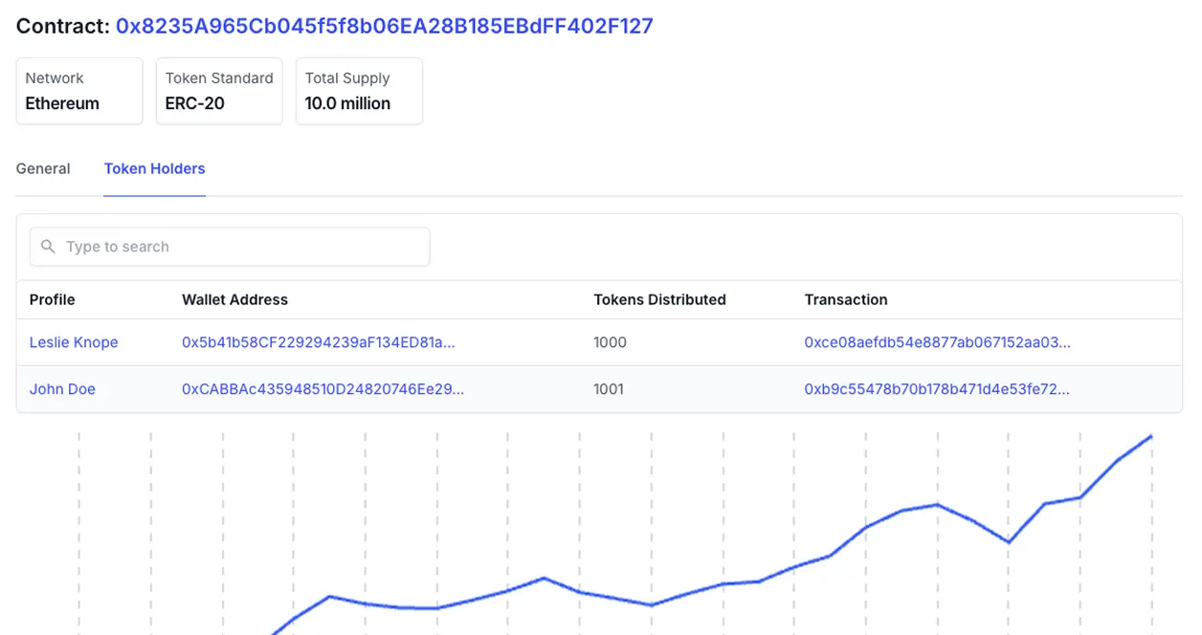The height and width of the screenshot is (635, 1202).
Task: View transaction starting with 0xb9c55478
Action: pos(937,389)
